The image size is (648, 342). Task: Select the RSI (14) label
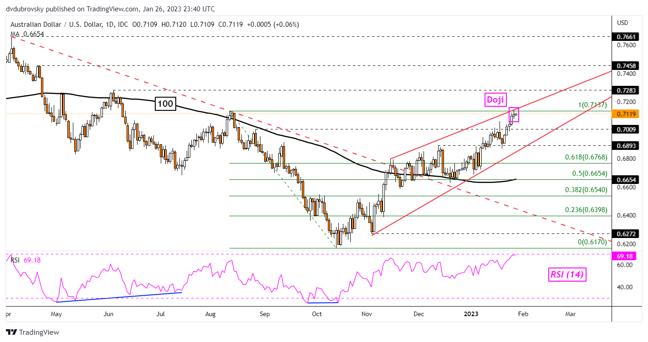click(x=567, y=274)
